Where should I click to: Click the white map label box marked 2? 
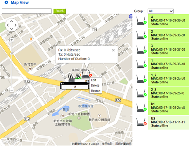(x=75, y=87)
